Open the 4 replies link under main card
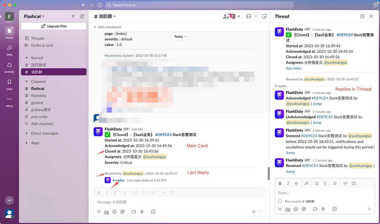The image size is (380, 224). point(118,180)
